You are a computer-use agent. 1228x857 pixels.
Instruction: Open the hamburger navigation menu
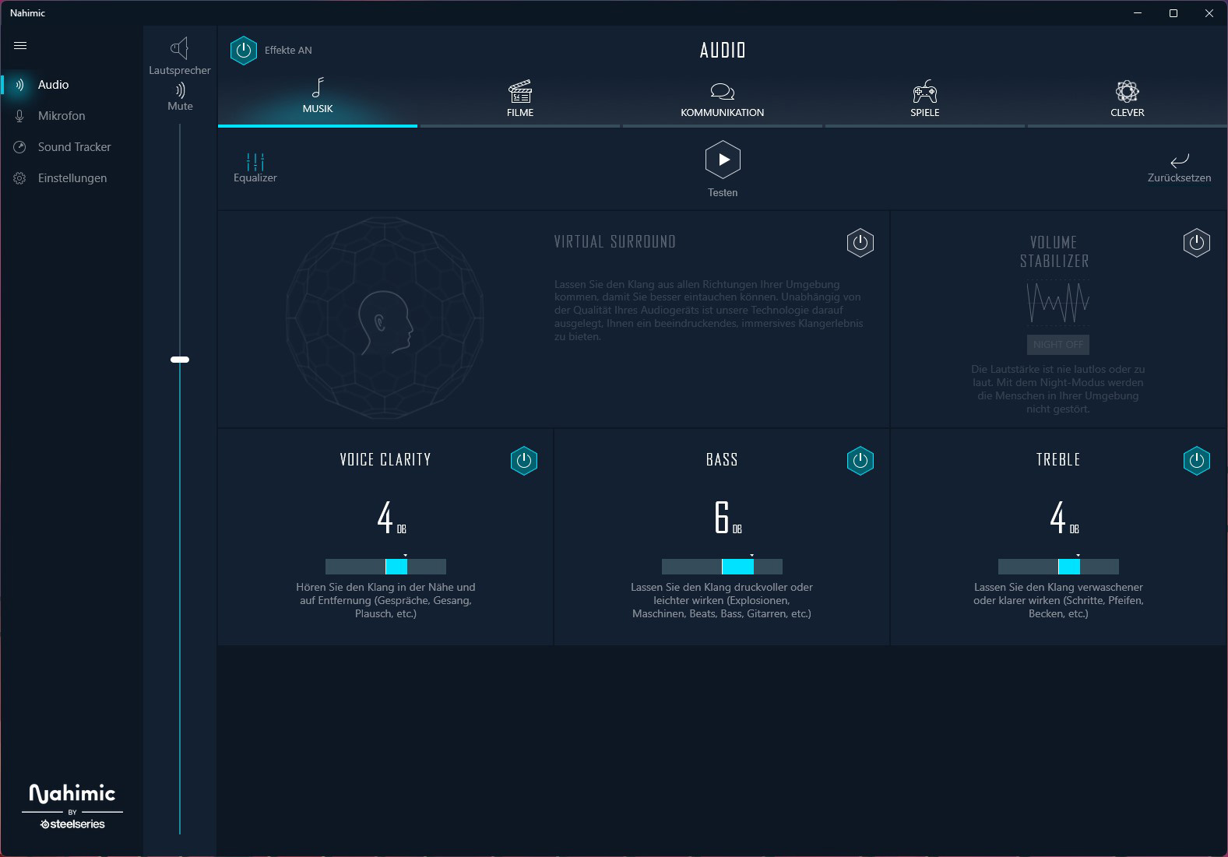click(20, 45)
